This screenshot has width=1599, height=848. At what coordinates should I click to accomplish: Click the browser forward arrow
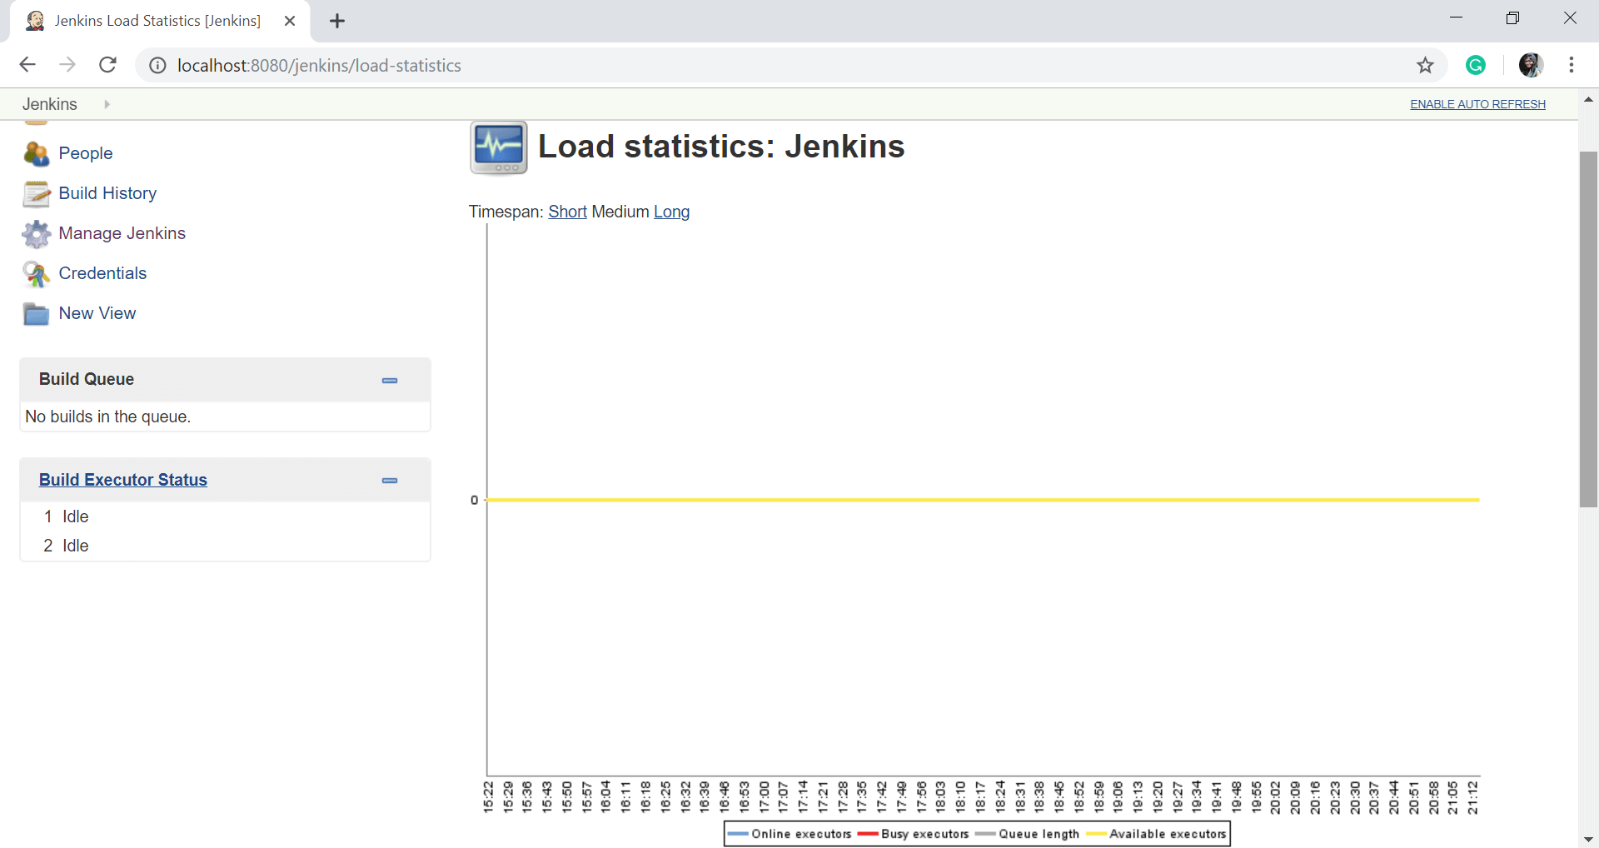[67, 65]
